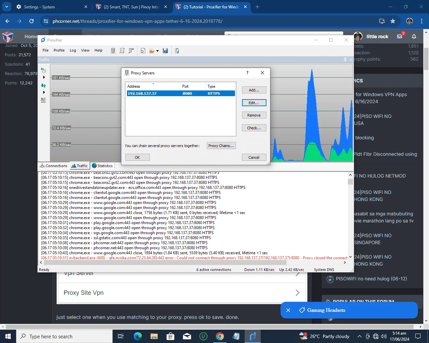Click the Windows Start button
429x343 pixels.
[x=8, y=336]
